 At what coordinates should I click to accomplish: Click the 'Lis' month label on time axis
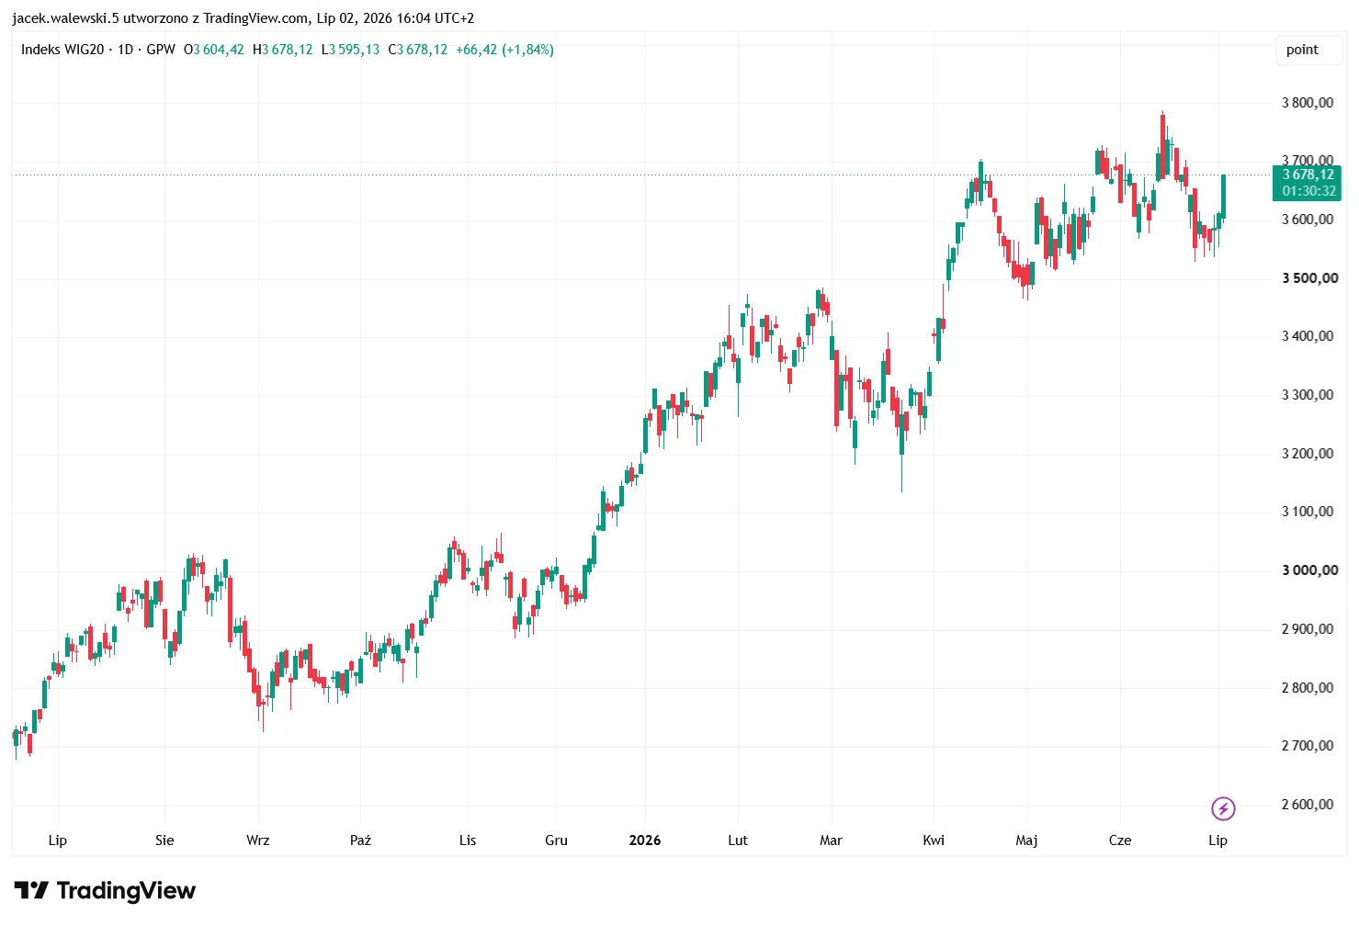[x=468, y=840]
